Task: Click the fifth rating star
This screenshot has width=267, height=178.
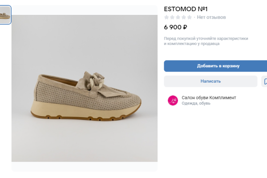Action: 190,17
